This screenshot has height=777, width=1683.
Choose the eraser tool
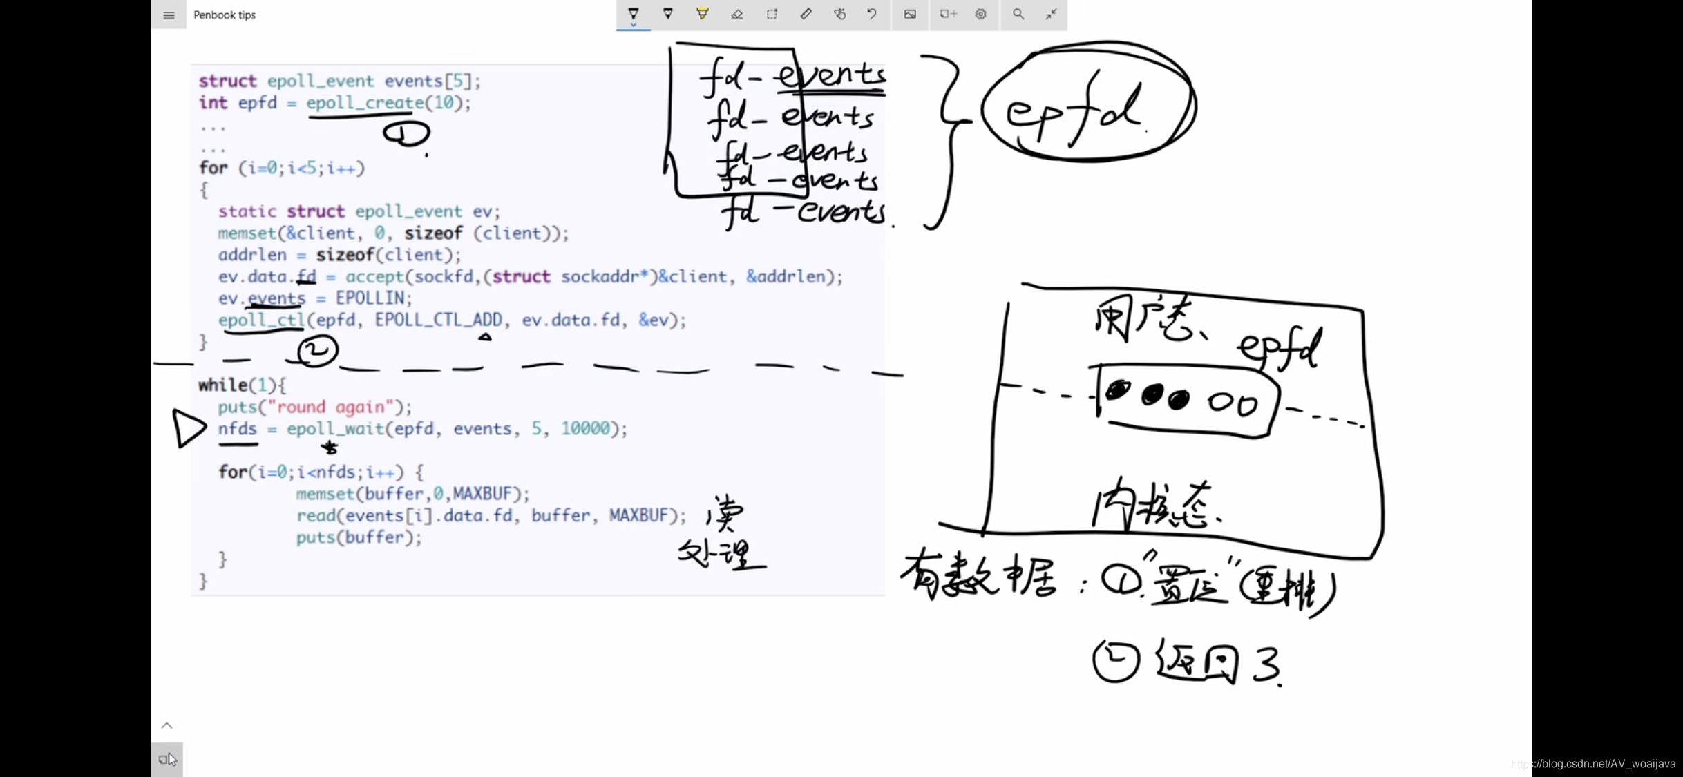(x=736, y=14)
